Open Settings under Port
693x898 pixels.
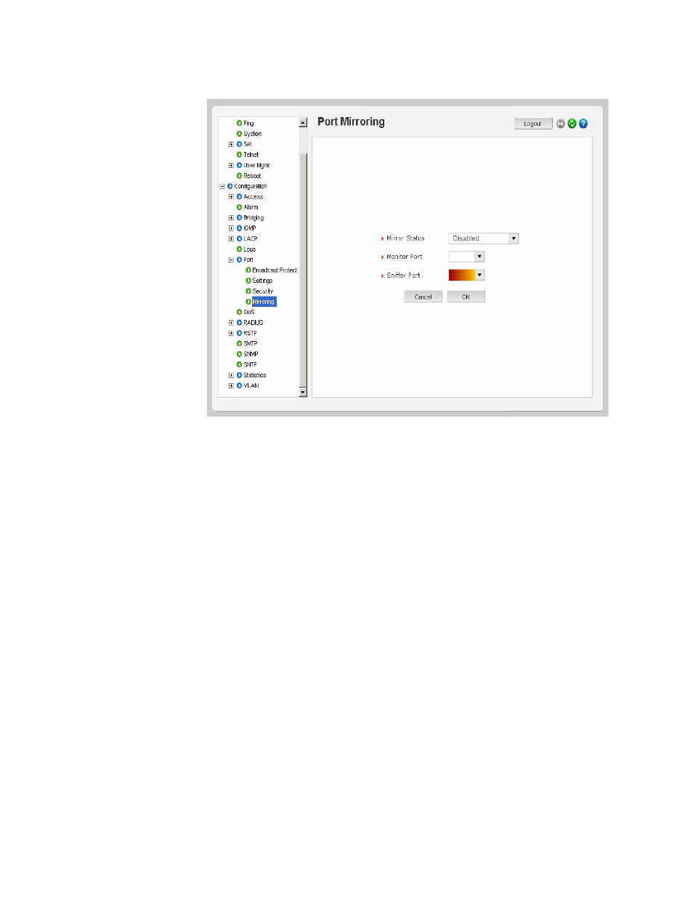262,281
